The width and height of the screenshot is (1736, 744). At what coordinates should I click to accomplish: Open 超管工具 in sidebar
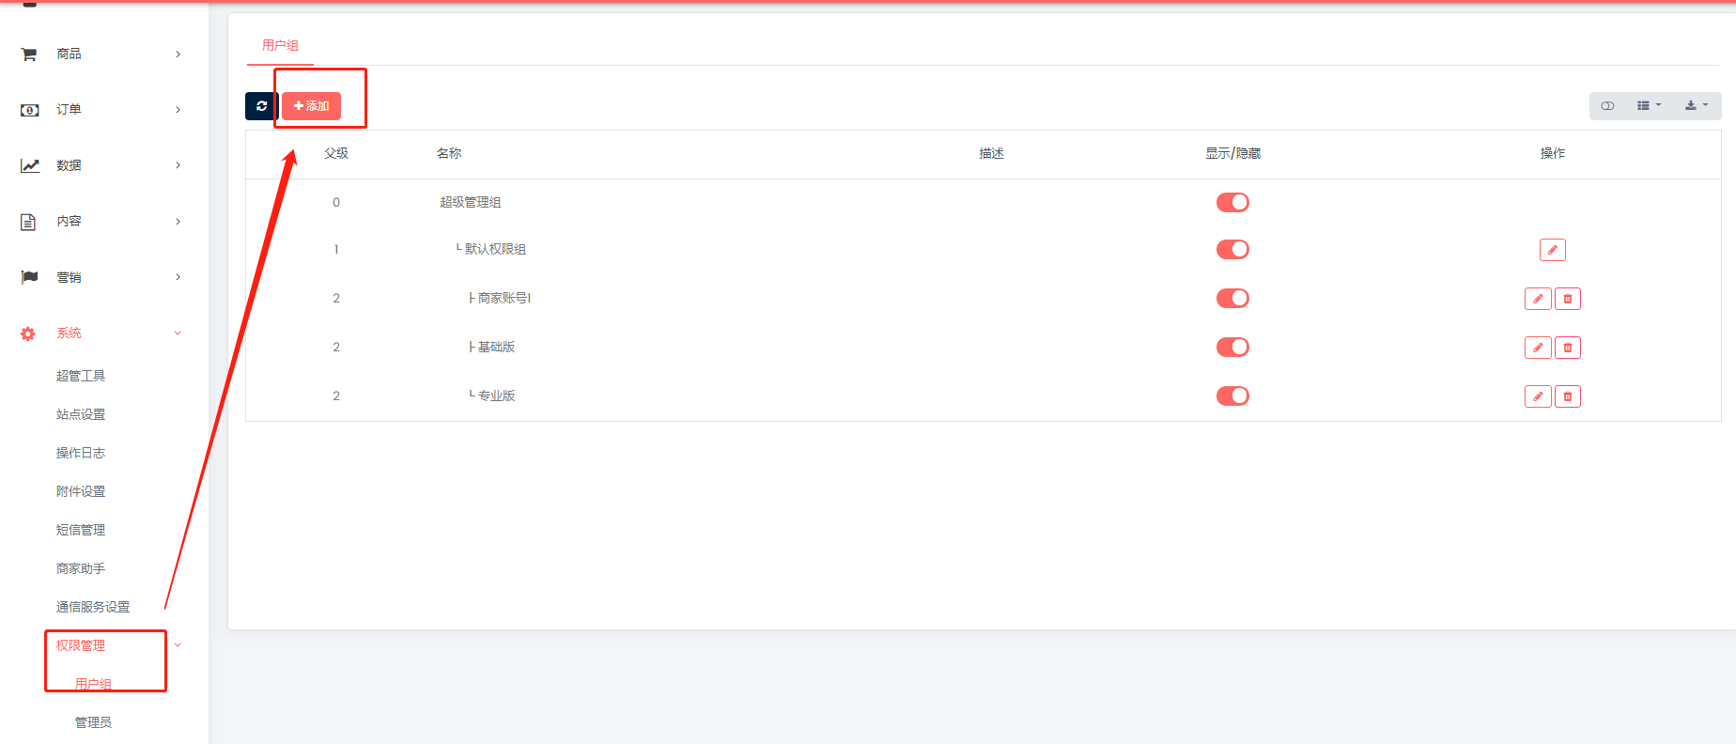coord(81,376)
